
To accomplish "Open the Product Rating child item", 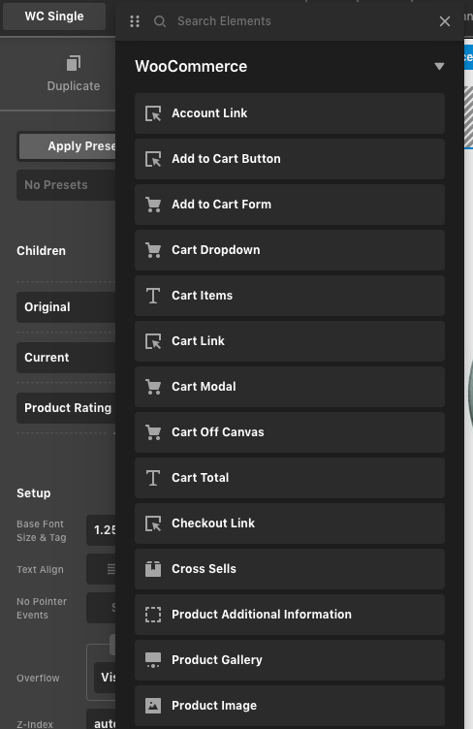I will (66, 408).
